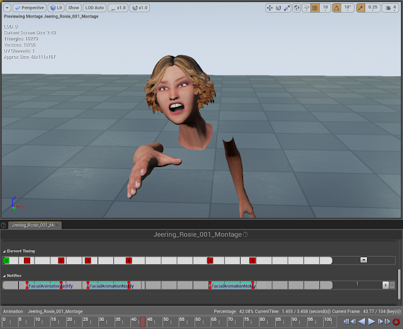Click the play forward button

tap(372, 321)
